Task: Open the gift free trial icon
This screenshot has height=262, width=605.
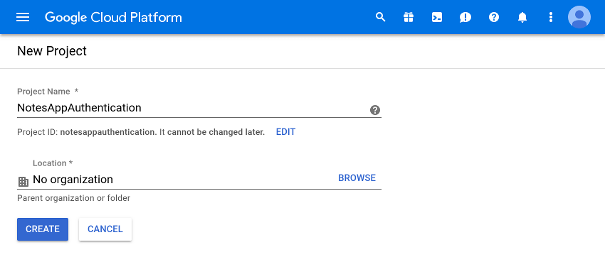Action: coord(409,17)
